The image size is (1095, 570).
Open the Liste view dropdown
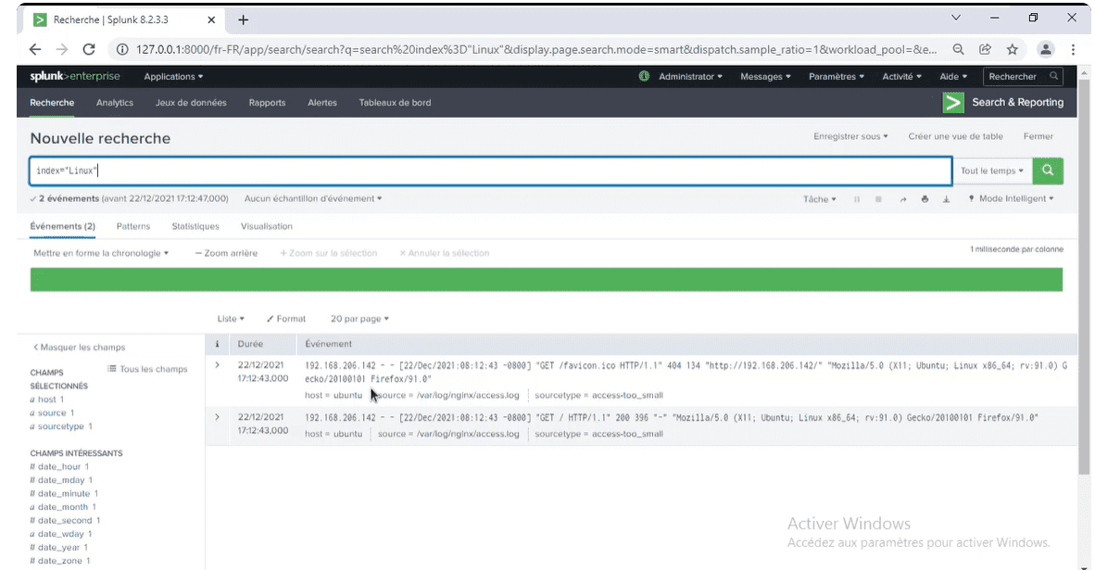click(231, 319)
